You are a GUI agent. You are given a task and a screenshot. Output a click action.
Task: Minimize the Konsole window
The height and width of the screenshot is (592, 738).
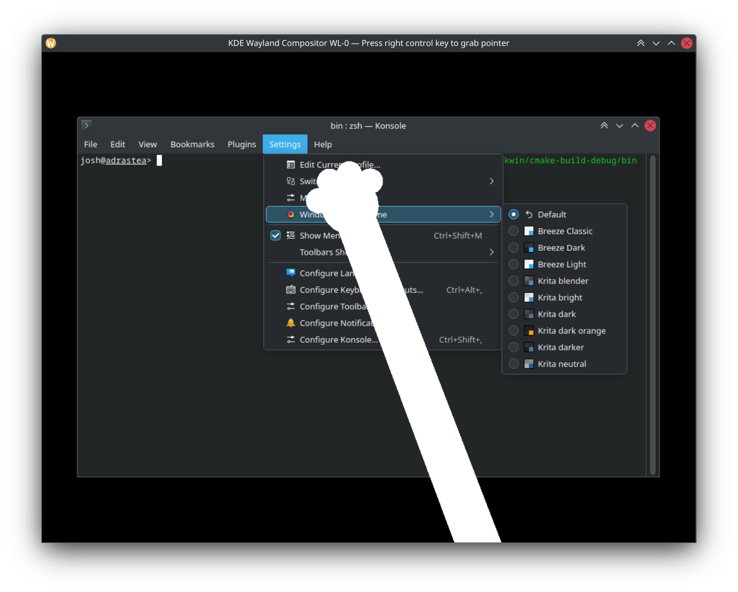pos(620,126)
